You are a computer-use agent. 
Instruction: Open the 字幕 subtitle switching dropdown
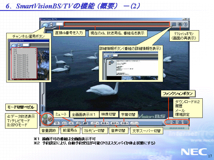(x=125, y=123)
